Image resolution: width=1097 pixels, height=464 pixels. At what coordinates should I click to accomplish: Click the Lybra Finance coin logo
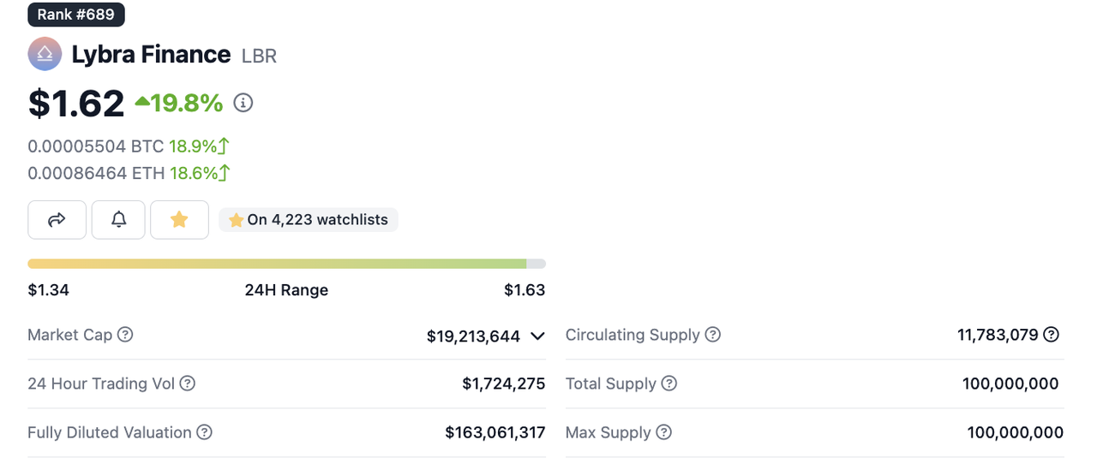tap(45, 55)
